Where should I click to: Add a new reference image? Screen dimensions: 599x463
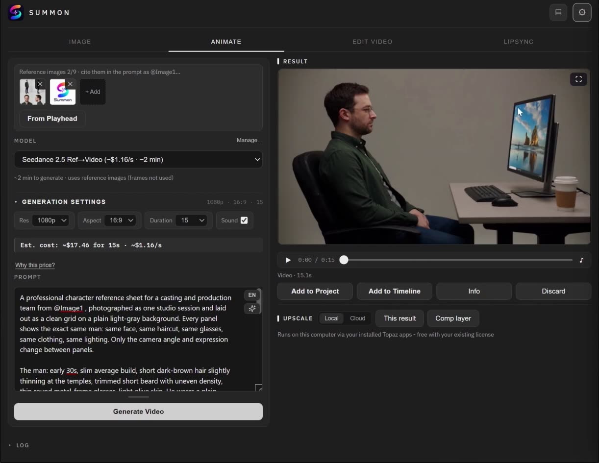click(x=93, y=92)
